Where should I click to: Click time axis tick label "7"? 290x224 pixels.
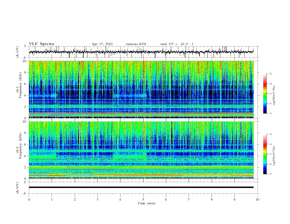189,199
